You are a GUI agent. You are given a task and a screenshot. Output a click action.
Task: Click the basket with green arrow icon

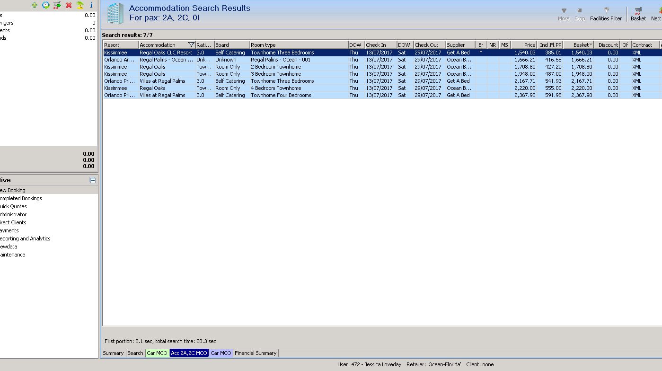pyautogui.click(x=57, y=5)
